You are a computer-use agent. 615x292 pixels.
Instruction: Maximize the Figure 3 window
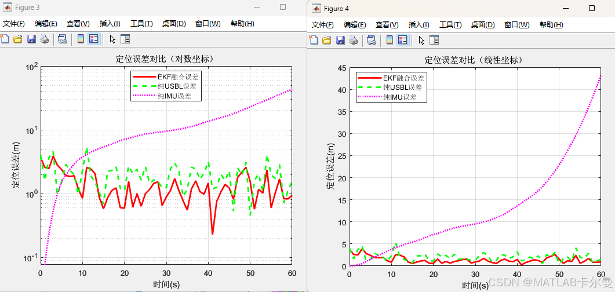(x=283, y=7)
